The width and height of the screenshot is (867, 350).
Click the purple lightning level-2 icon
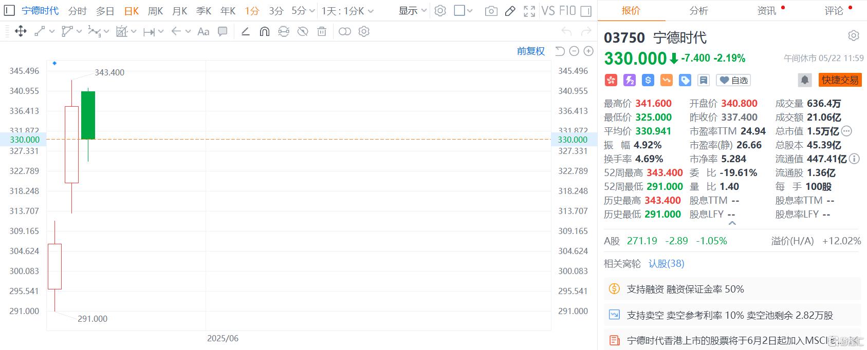630,80
